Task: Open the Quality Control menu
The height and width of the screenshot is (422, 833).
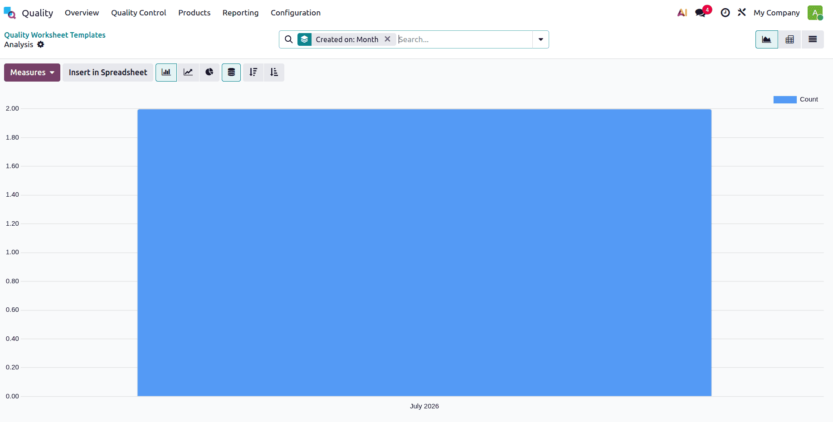Action: point(139,13)
